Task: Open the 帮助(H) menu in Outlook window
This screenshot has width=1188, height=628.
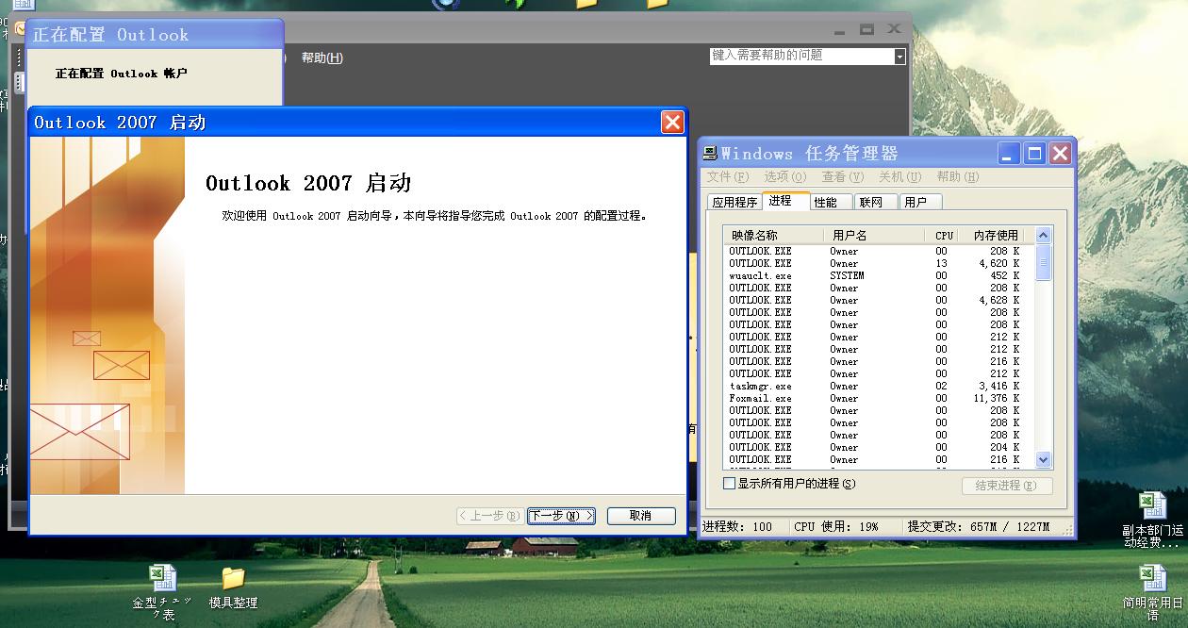Action: tap(322, 58)
